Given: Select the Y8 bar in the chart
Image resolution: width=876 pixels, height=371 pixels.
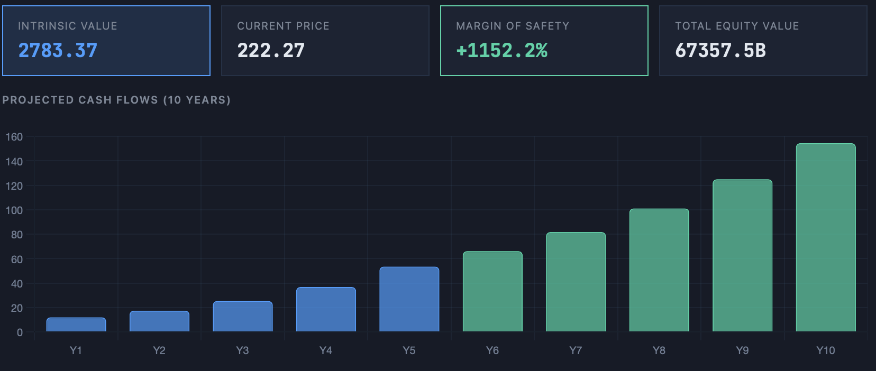Looking at the screenshot, I should [659, 270].
